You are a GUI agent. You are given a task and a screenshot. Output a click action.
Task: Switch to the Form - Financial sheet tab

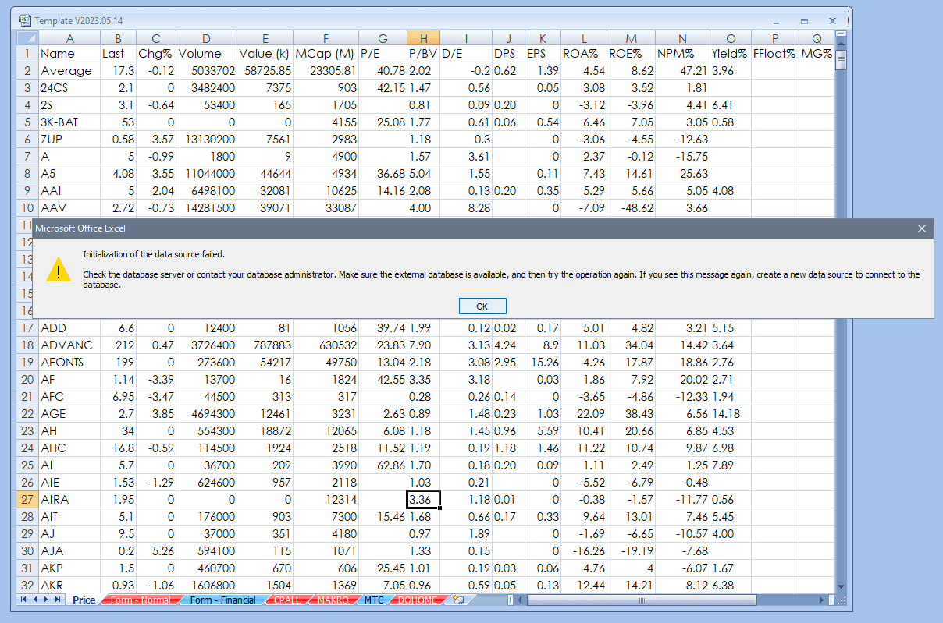[x=223, y=600]
